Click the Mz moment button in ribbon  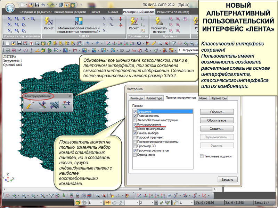[17, 31]
